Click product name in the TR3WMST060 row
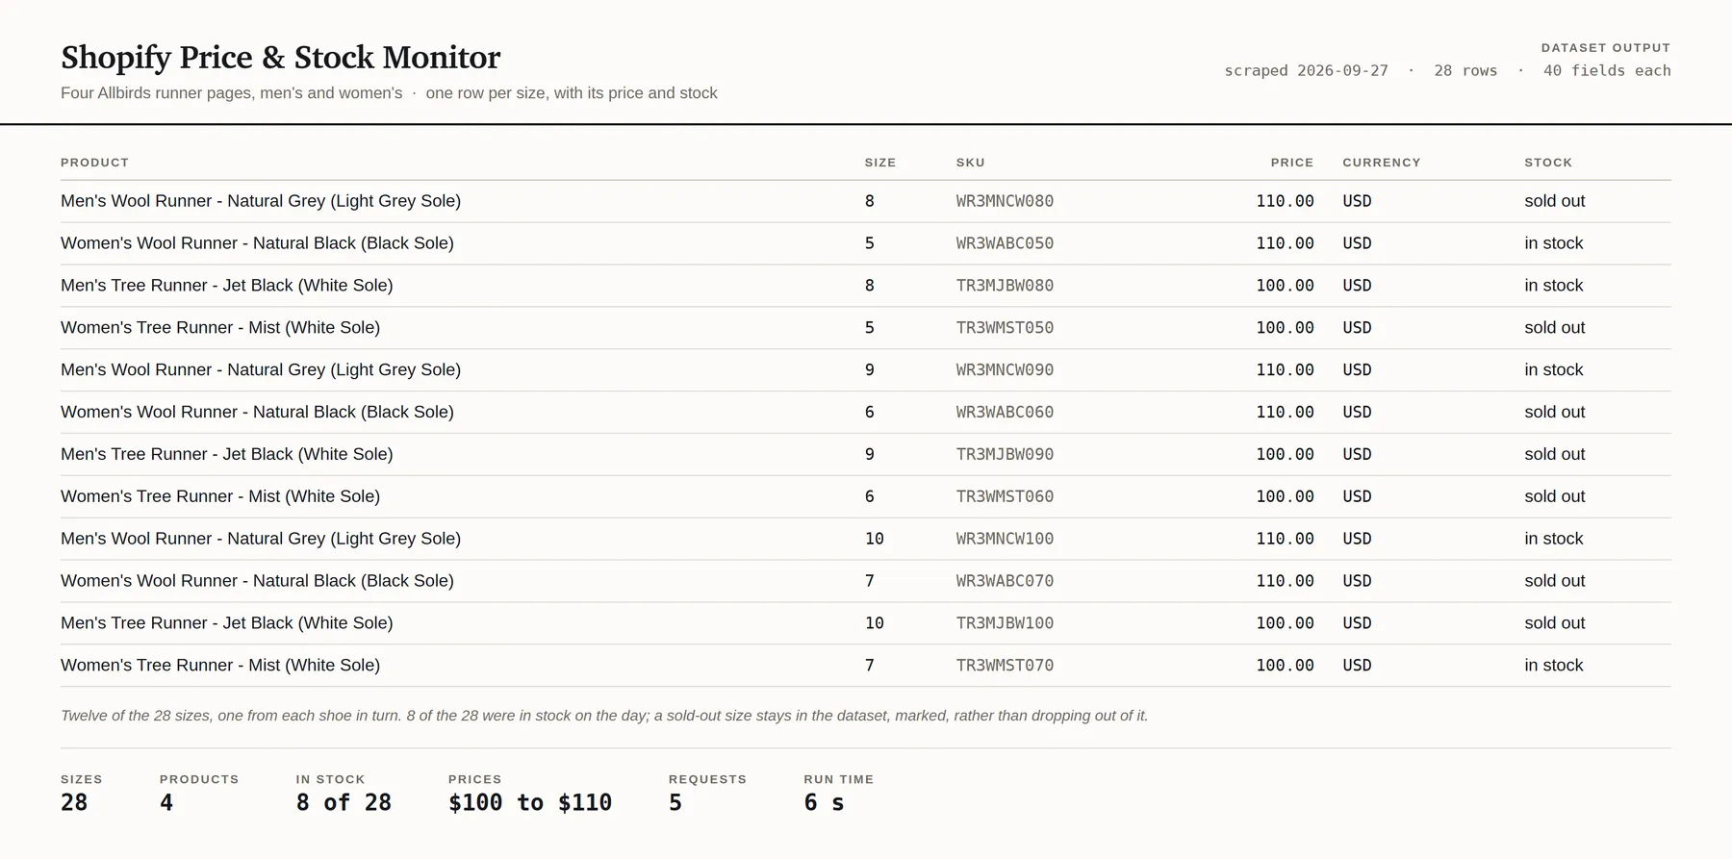The height and width of the screenshot is (859, 1732). (x=220, y=496)
